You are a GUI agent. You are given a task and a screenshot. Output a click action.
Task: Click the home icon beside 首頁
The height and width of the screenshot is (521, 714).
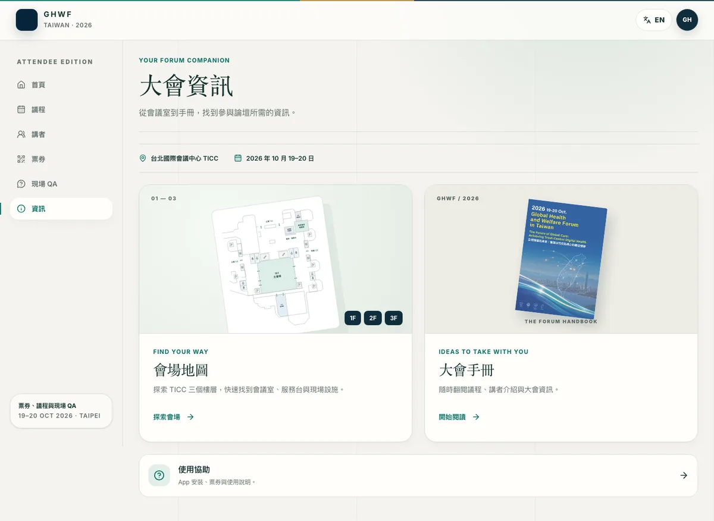(21, 84)
